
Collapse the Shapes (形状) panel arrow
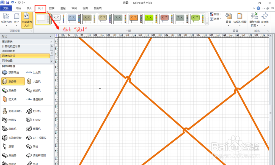coord(51,37)
